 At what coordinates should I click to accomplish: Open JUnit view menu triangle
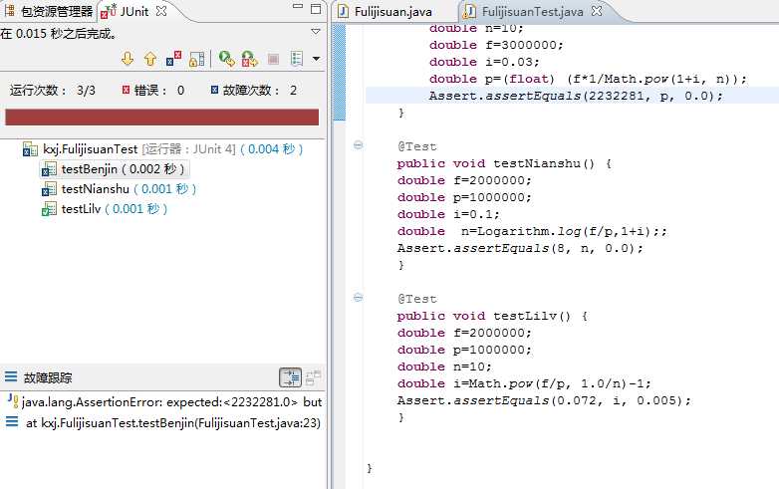(315, 31)
